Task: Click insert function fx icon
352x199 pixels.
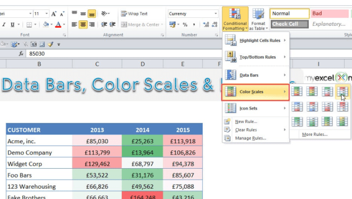Action: coord(21,54)
